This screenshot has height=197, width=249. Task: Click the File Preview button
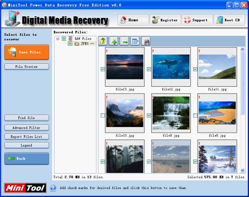26,67
